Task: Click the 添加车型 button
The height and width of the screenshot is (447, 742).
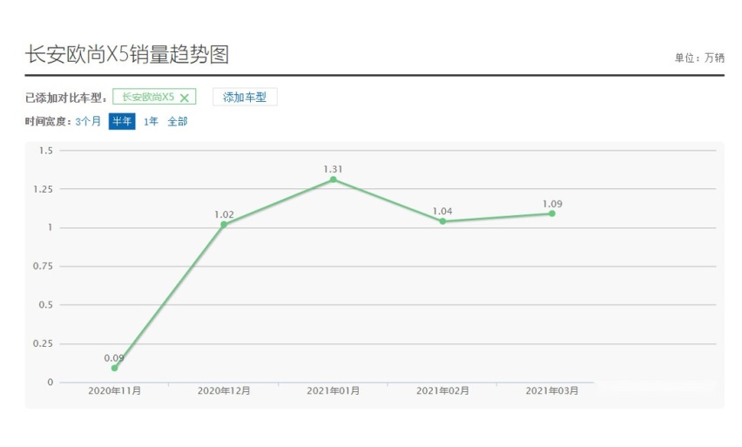Action: pyautogui.click(x=245, y=97)
